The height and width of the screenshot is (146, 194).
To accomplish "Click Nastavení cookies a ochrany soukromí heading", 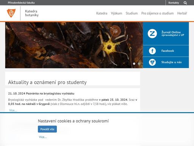I will click(x=73, y=121).
